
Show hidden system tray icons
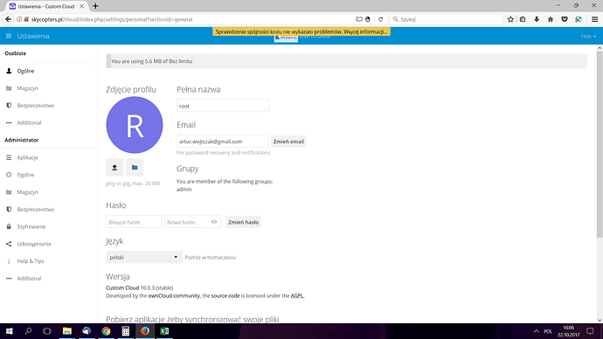536,331
